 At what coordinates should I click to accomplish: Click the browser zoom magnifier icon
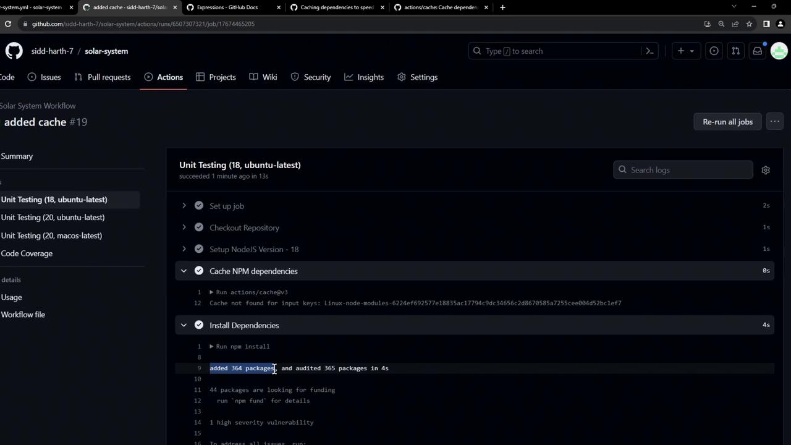tap(721, 23)
